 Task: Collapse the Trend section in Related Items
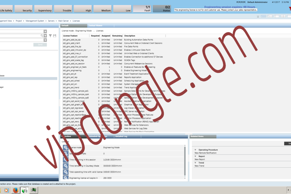pyautogui.click(x=195, y=163)
